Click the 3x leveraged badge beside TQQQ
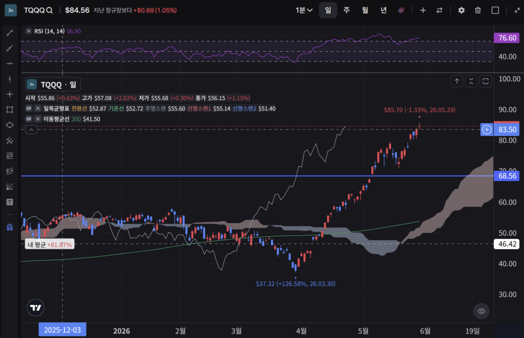This screenshot has width=524, height=338. 11,10
